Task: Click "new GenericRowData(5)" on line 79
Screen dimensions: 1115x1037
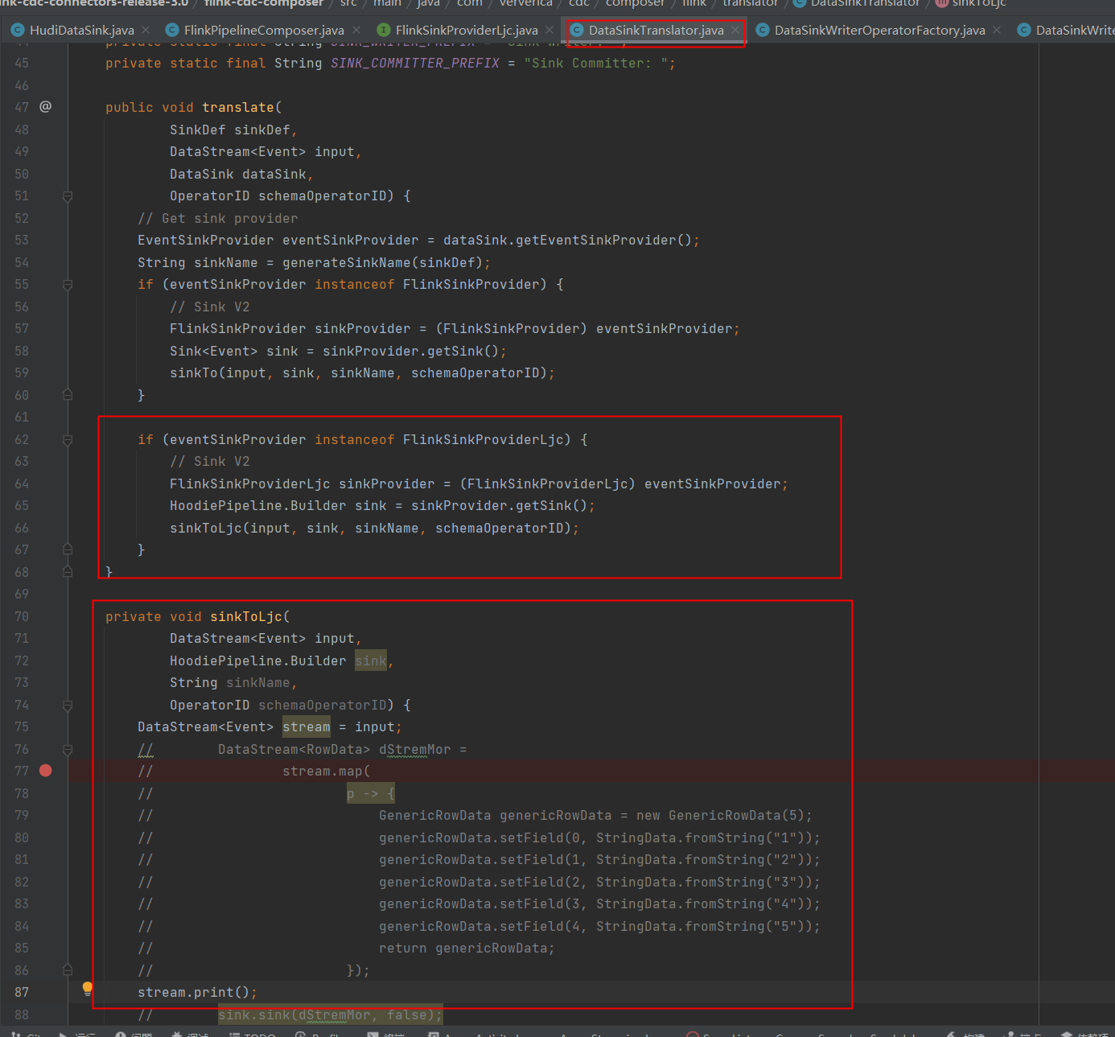Action: 720,815
